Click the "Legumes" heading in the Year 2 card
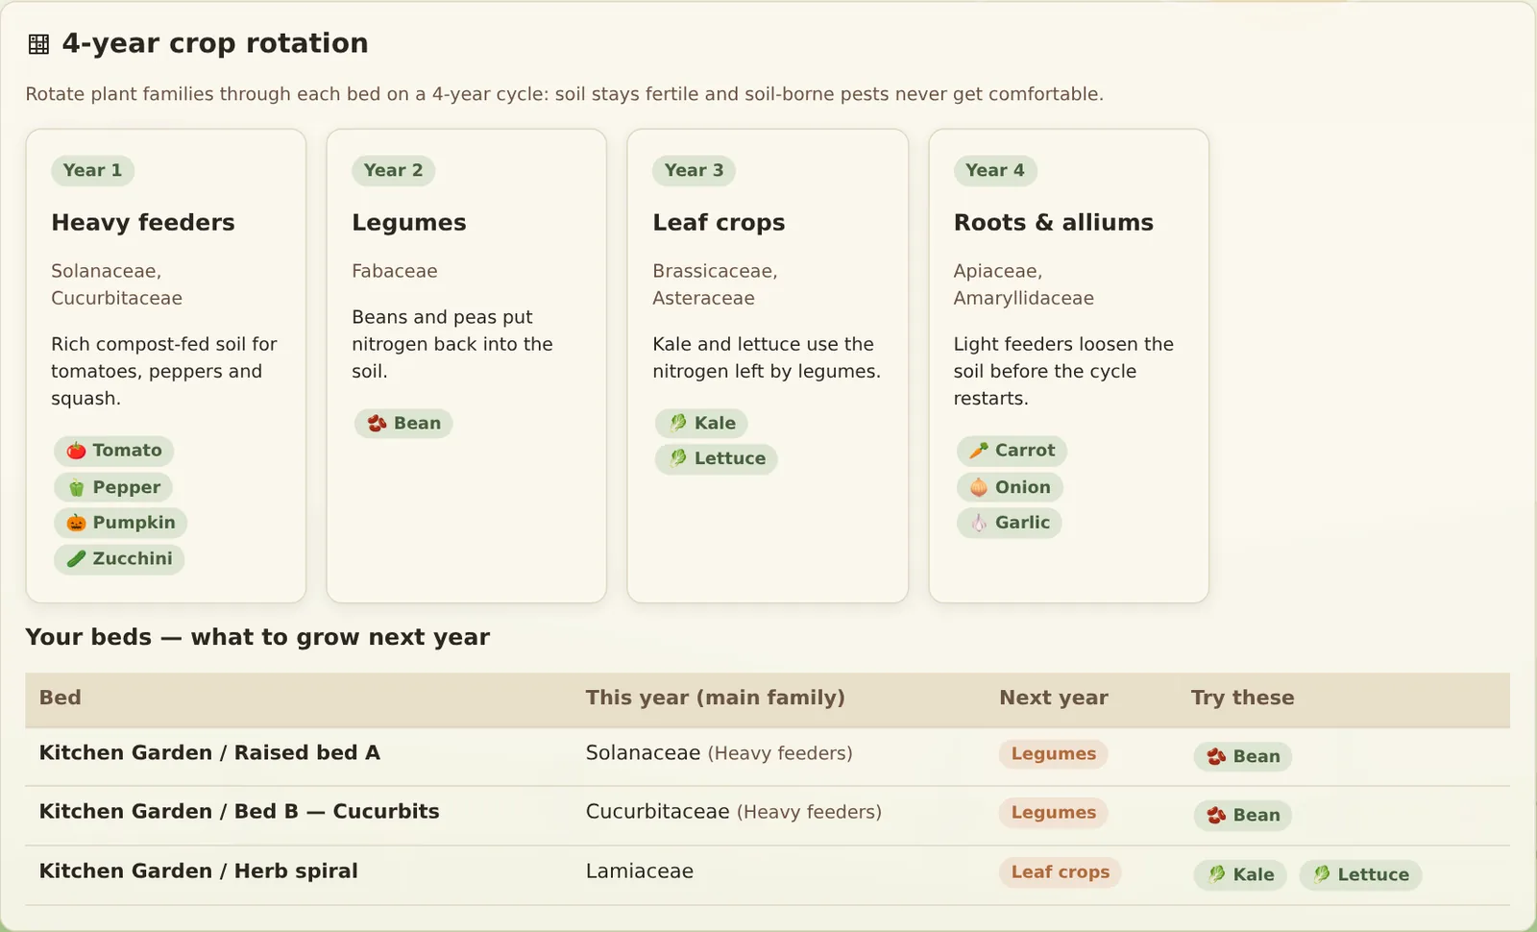 coord(409,223)
